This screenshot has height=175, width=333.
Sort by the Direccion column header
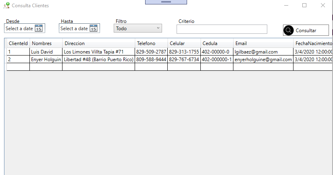click(x=98, y=43)
